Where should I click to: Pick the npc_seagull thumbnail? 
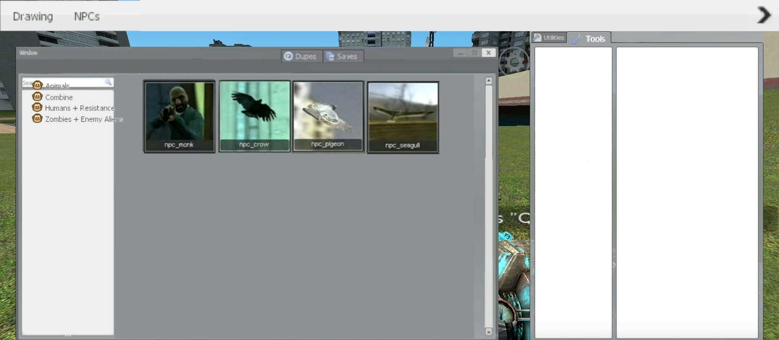(403, 117)
